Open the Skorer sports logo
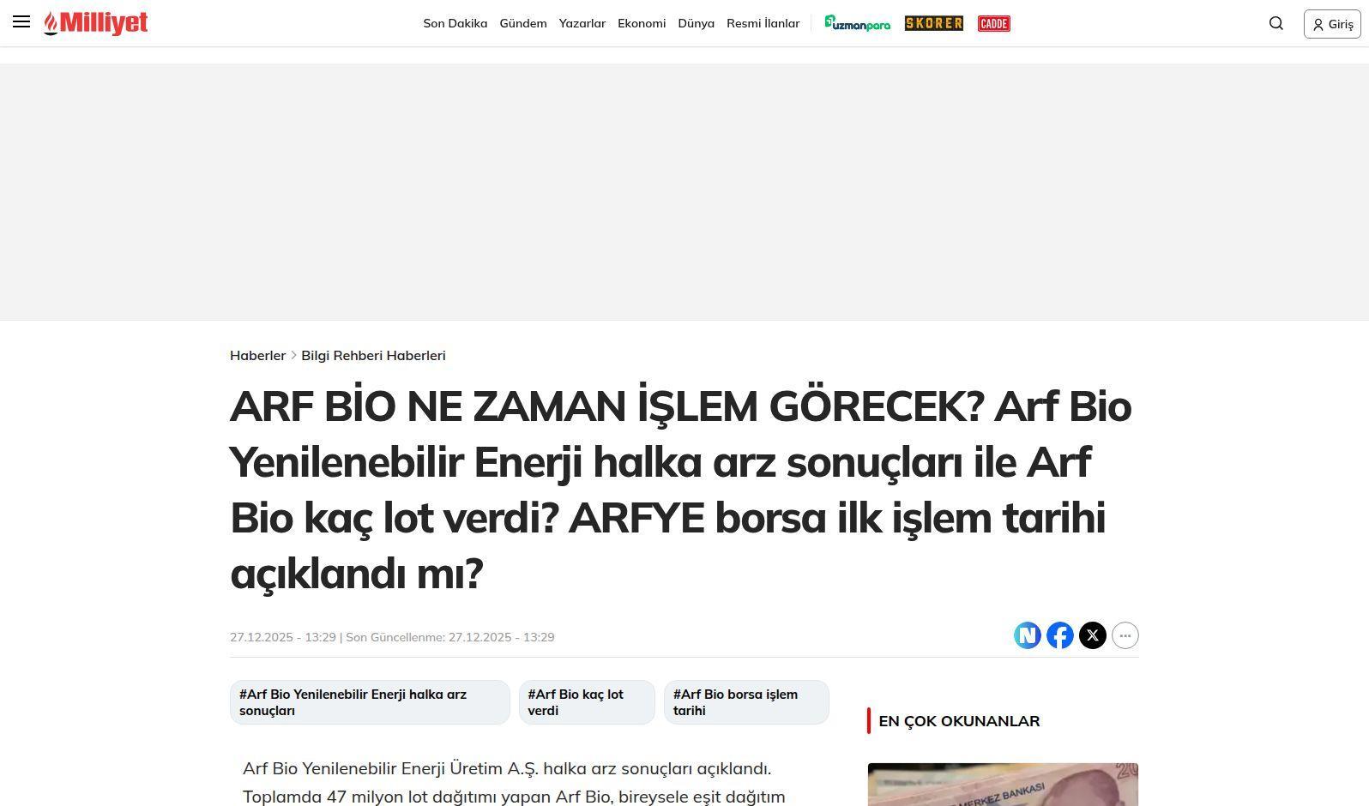 pos(933,23)
